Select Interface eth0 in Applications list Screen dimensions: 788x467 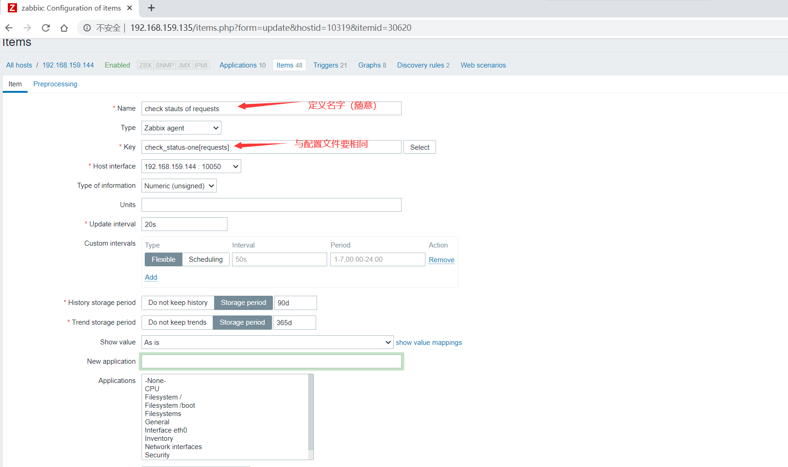225,430
